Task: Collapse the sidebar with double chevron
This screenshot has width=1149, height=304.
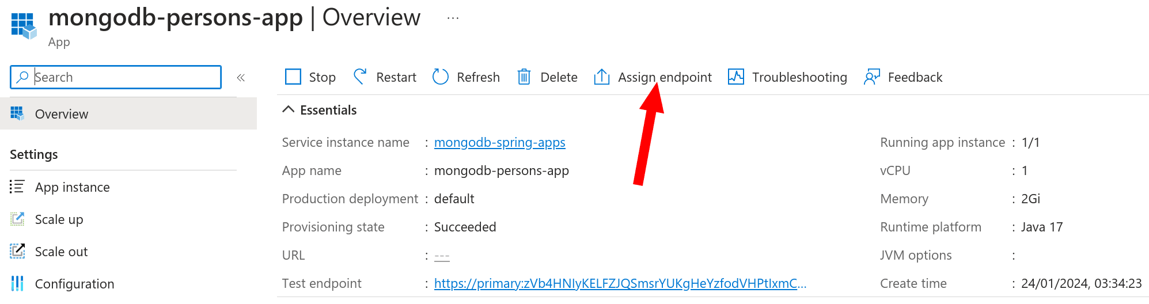Action: (x=241, y=77)
